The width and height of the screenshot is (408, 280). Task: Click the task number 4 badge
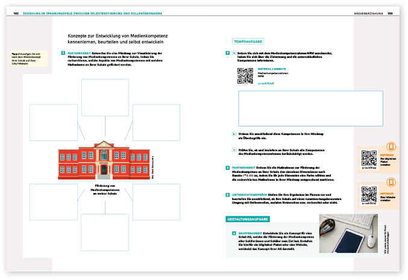(x=227, y=167)
